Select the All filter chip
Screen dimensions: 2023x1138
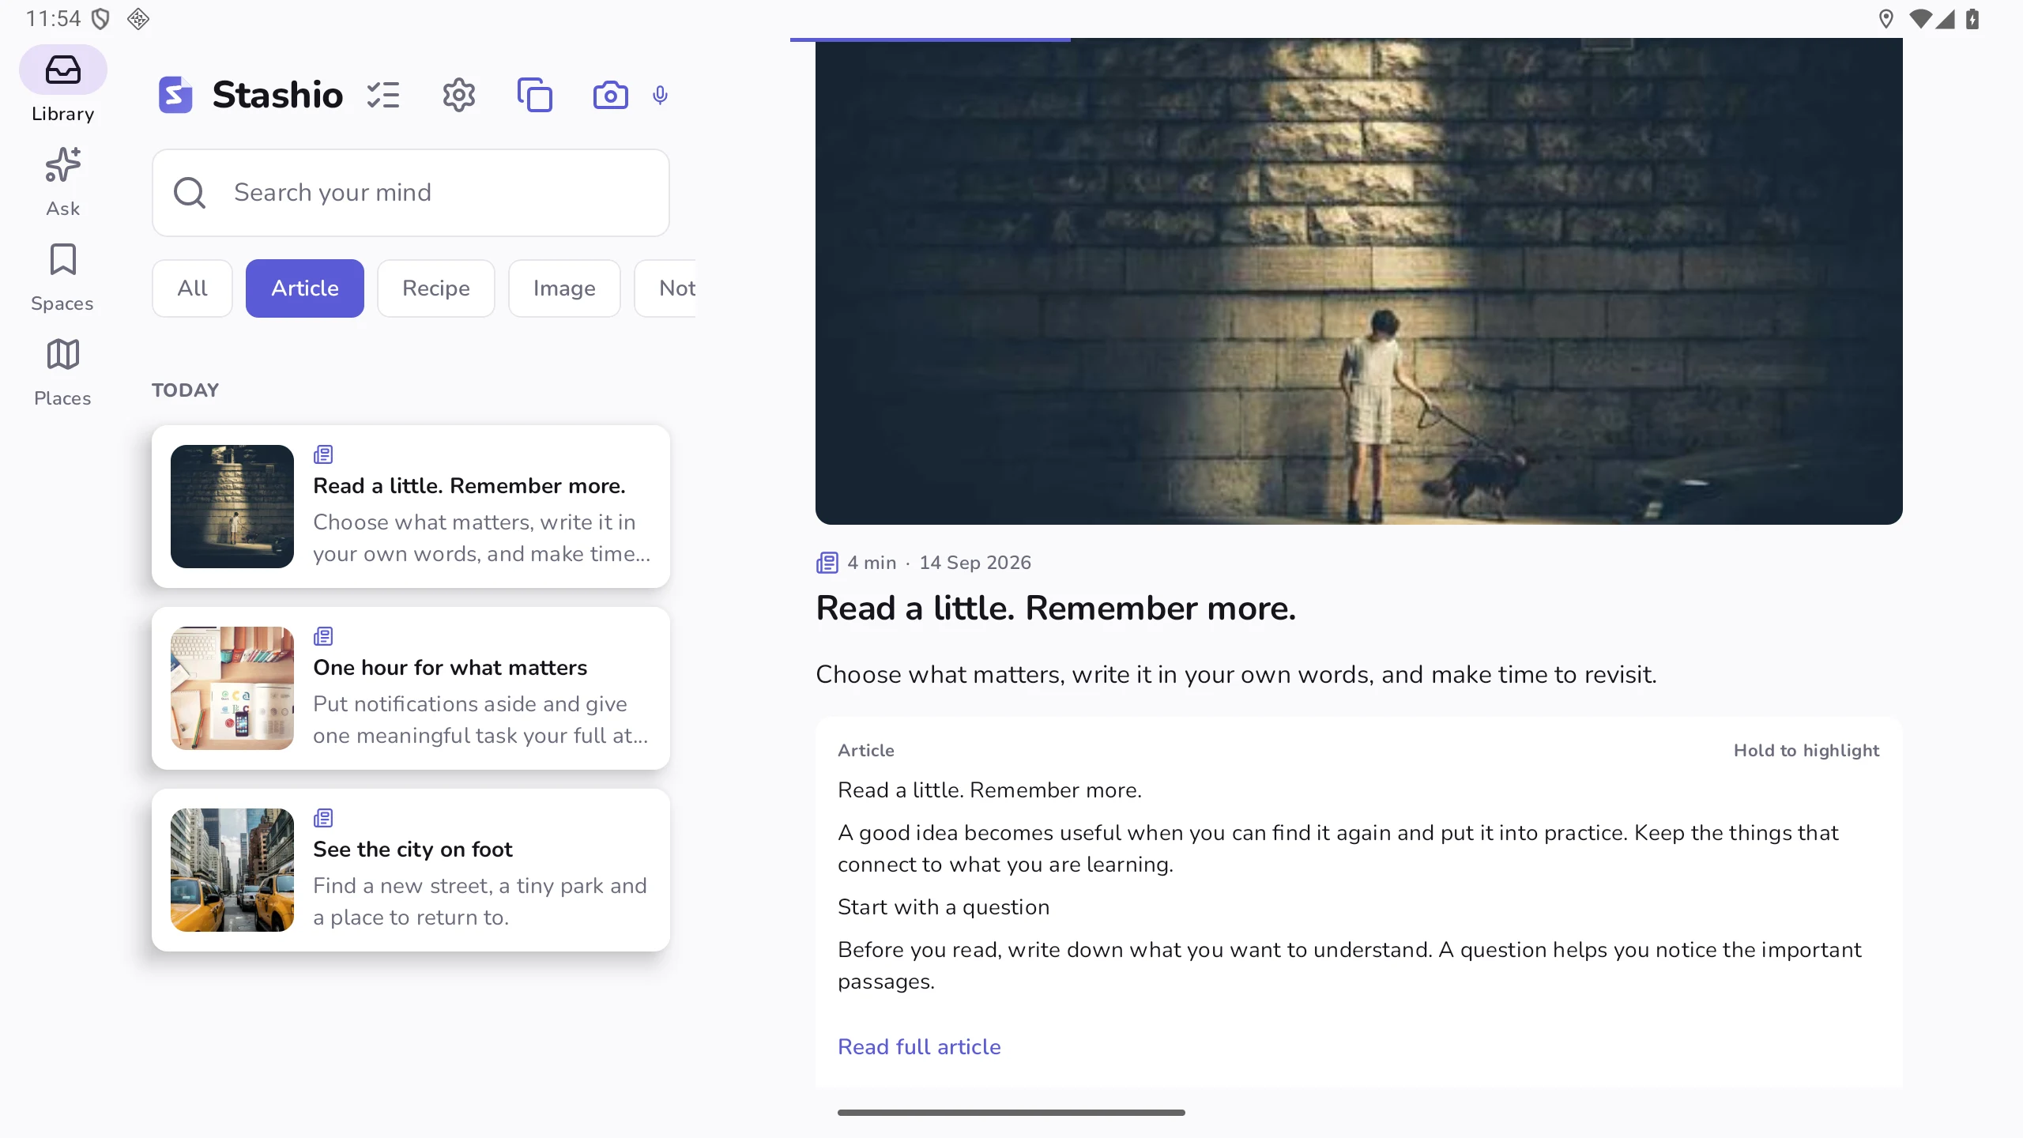(193, 288)
